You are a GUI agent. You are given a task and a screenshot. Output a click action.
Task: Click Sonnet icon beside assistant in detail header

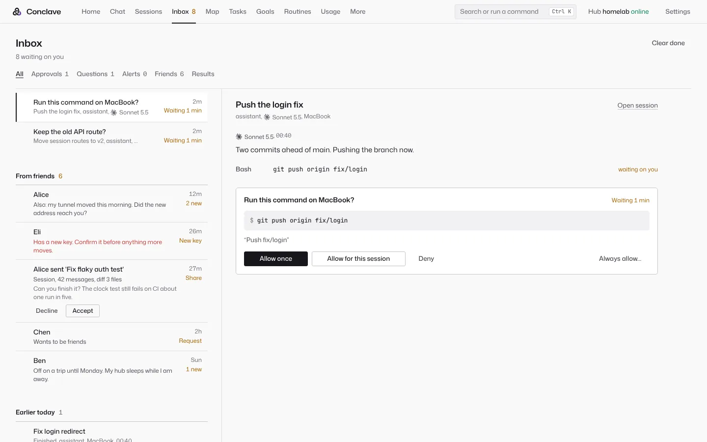[267, 117]
